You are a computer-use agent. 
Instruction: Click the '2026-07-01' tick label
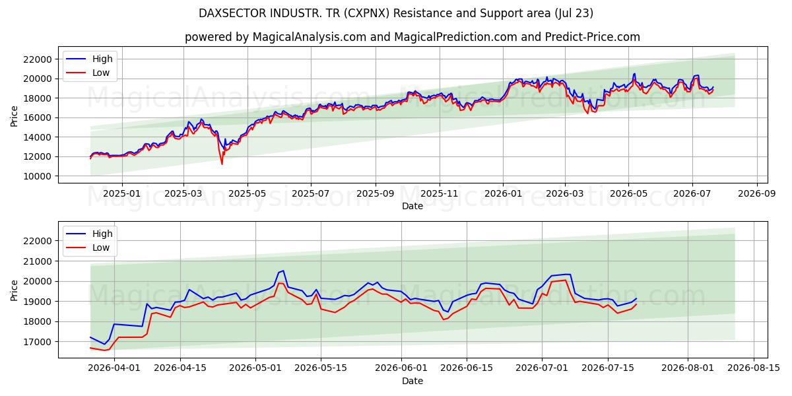[543, 369]
